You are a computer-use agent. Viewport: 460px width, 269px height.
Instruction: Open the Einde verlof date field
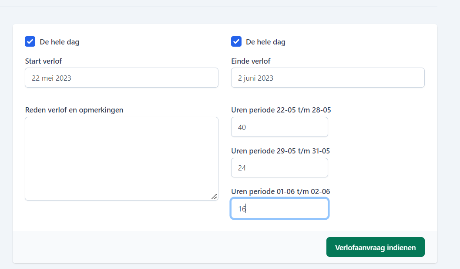(x=328, y=78)
